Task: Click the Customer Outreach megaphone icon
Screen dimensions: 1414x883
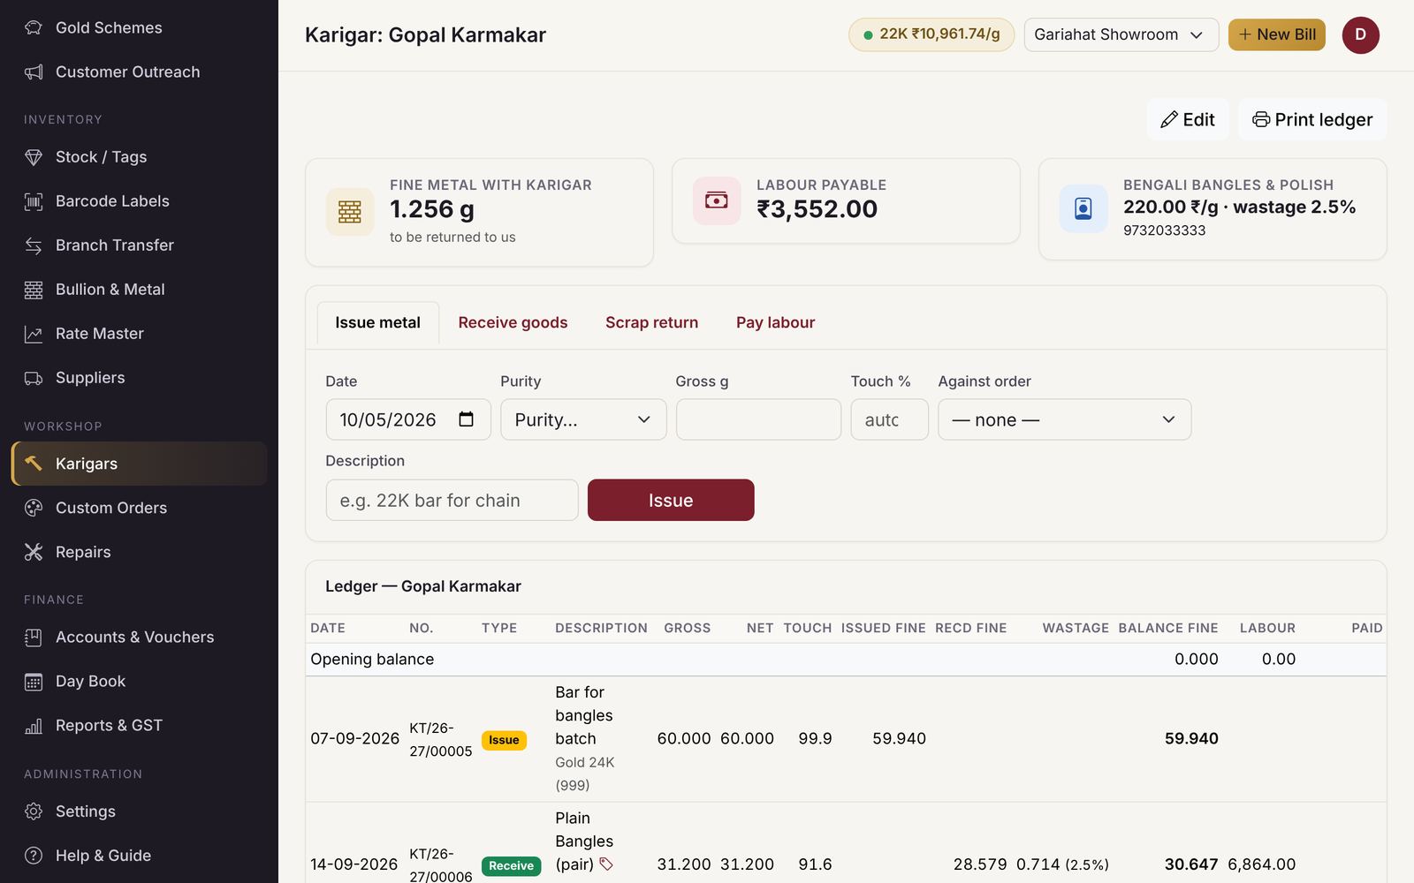Action: (x=34, y=72)
